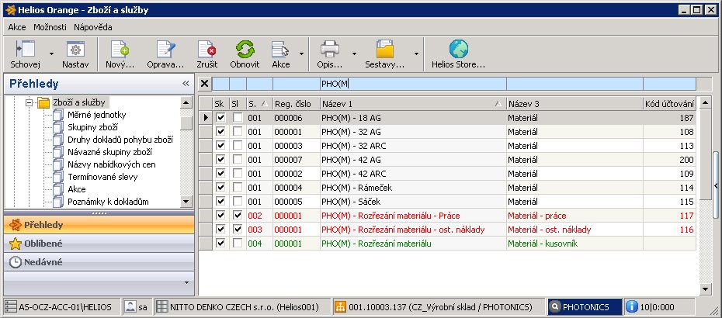Click the Zboží a služby folder icon
The width and height of the screenshot is (722, 318).
(43, 102)
